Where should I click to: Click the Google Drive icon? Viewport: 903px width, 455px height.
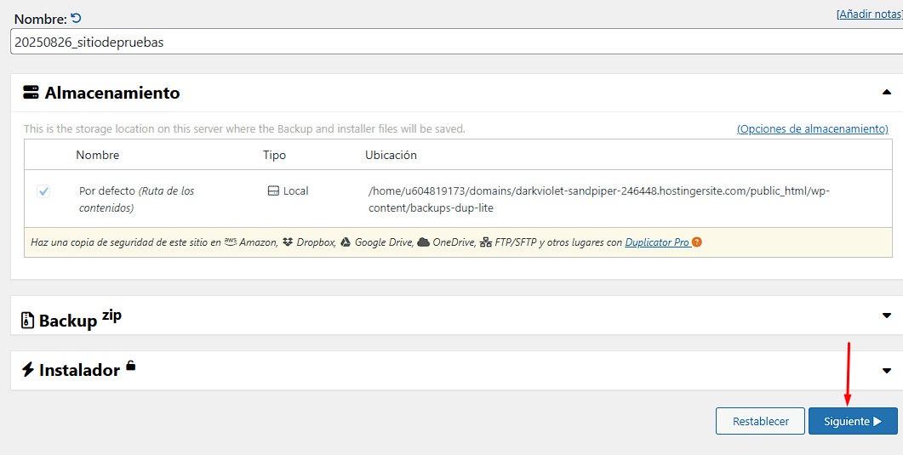pos(346,242)
